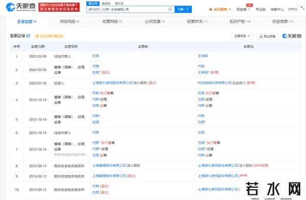Open row 6 before-change legal representative link

(x=96, y=133)
